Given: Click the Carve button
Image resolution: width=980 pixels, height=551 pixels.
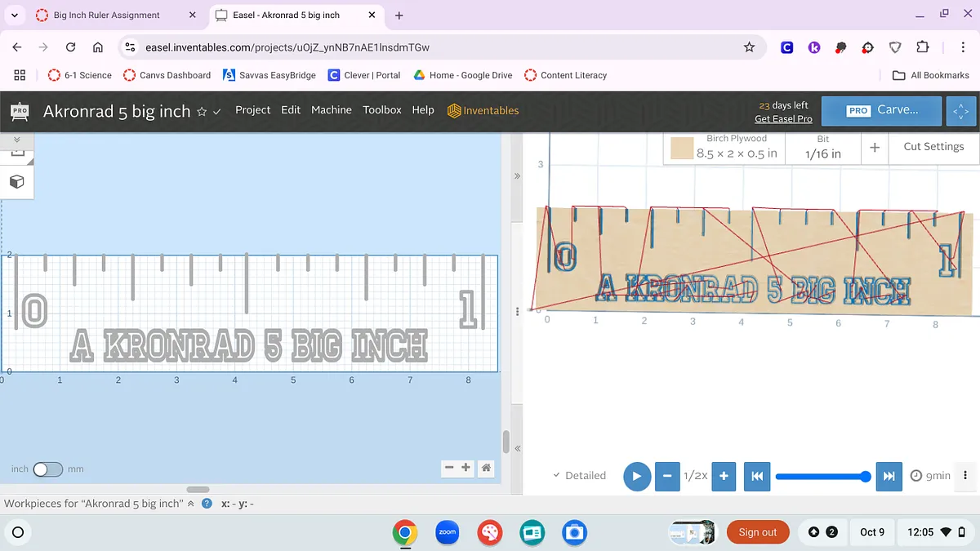Looking at the screenshot, I should coord(882,110).
